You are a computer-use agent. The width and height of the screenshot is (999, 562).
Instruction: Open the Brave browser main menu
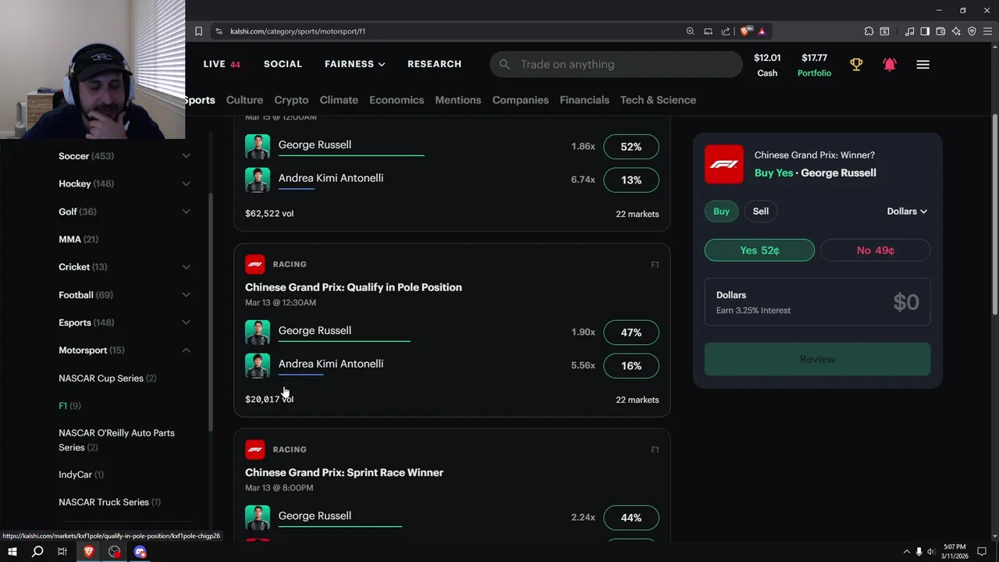point(988,31)
